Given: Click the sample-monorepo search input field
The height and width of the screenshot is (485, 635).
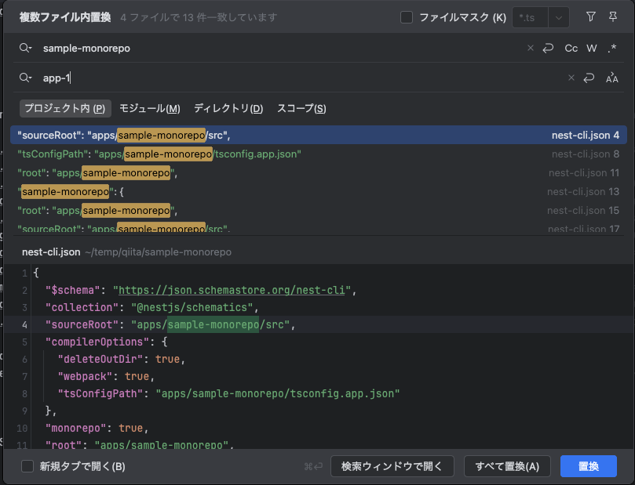Looking at the screenshot, I should tap(279, 48).
